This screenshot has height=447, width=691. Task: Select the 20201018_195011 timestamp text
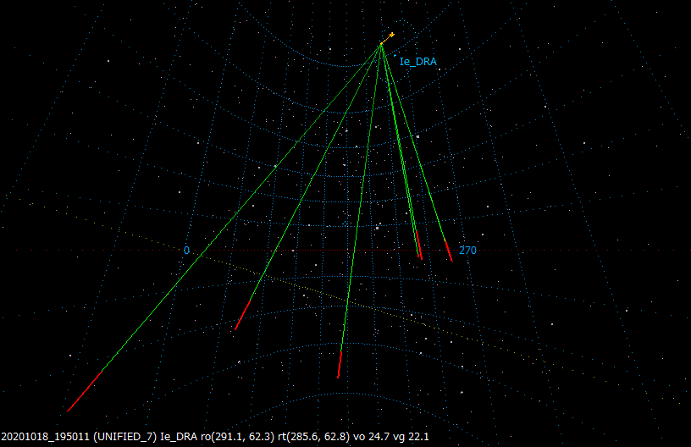coord(47,437)
